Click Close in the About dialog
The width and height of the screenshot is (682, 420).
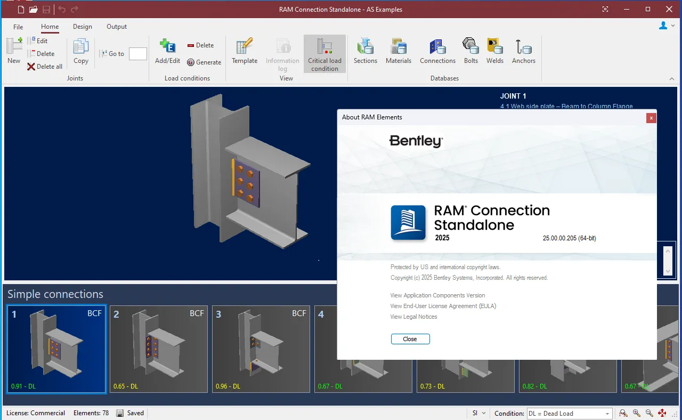click(x=410, y=339)
